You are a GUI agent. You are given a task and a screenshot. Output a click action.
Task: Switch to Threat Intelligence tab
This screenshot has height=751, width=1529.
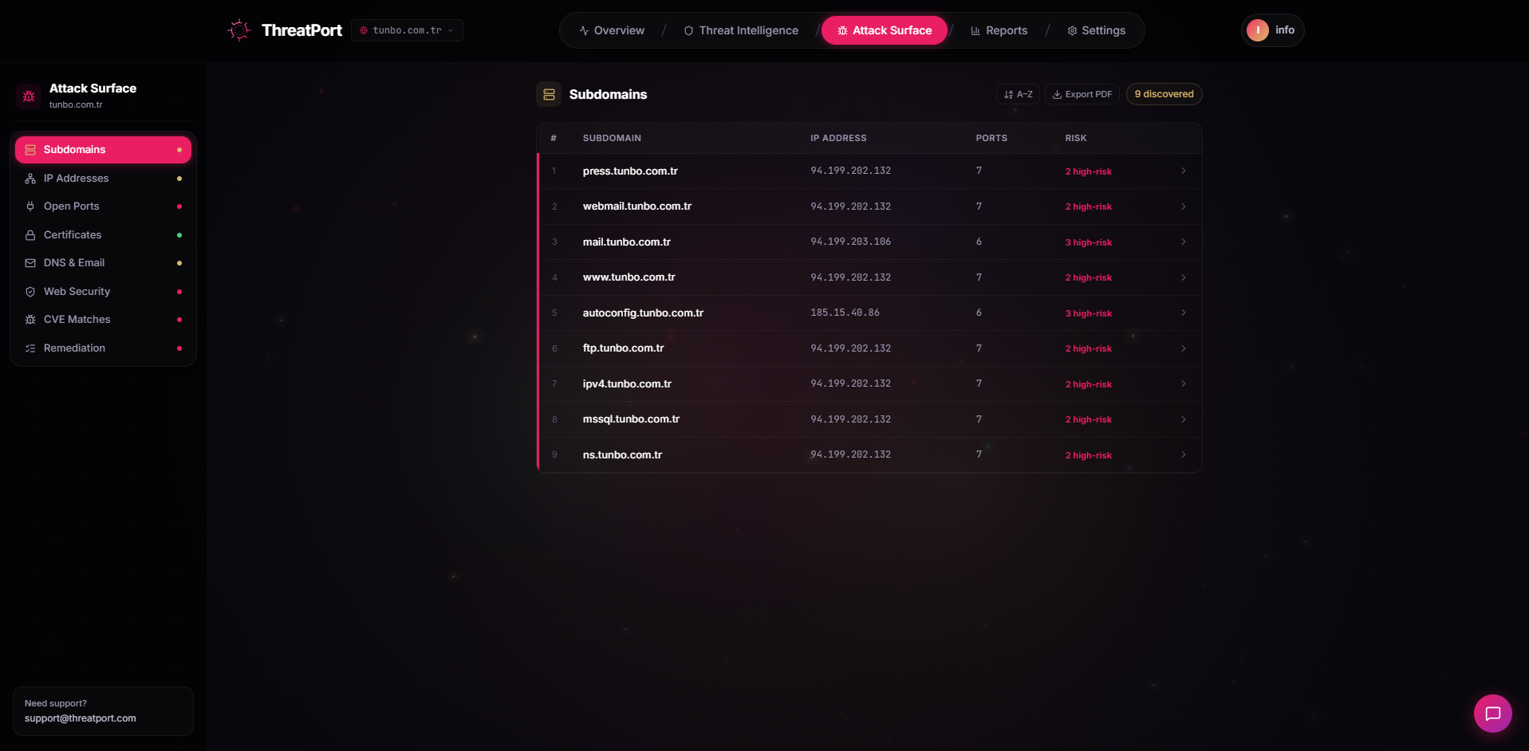[741, 30]
